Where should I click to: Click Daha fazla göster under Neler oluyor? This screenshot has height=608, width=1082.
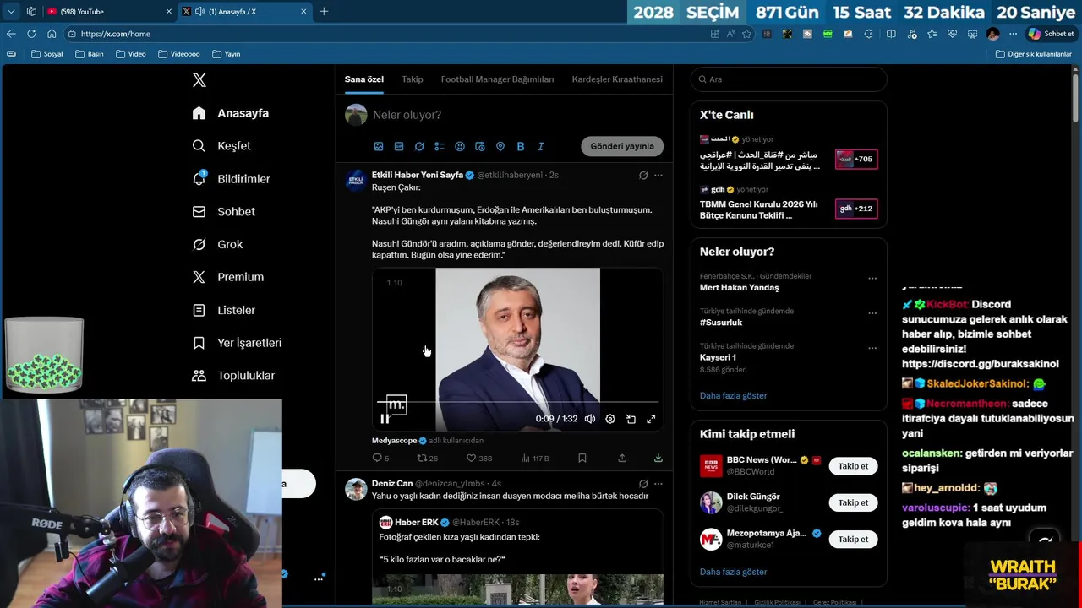(x=733, y=395)
